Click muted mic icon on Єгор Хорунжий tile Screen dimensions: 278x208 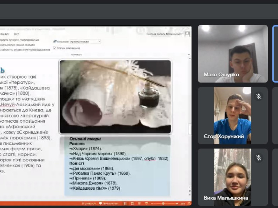click(259, 96)
